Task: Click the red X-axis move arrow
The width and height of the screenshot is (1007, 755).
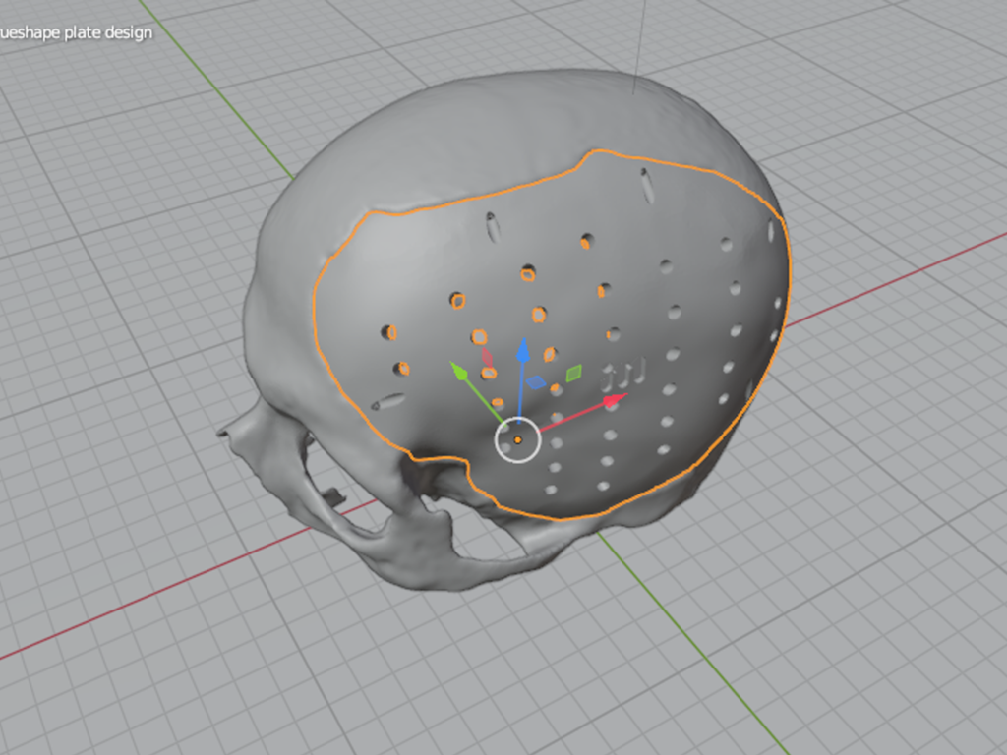Action: tap(614, 400)
